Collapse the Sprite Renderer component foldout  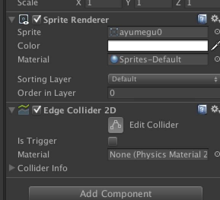click(12, 20)
